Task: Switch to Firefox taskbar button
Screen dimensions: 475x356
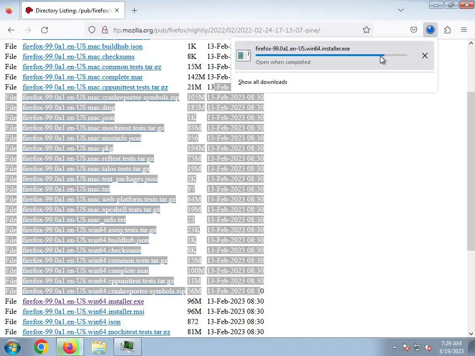Action: 70,347
